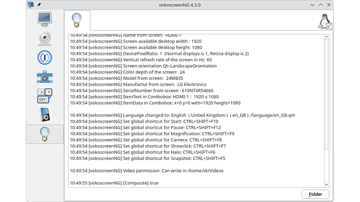The height and width of the screenshot is (202, 360).
Task: Click the log scrollbar down arrow
Action: pos(326,184)
